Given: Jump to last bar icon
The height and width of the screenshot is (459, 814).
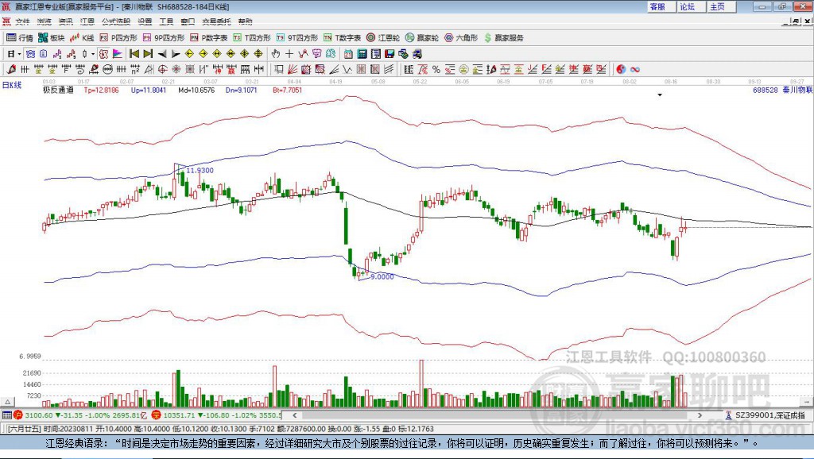Looking at the screenshot, I should (148, 54).
